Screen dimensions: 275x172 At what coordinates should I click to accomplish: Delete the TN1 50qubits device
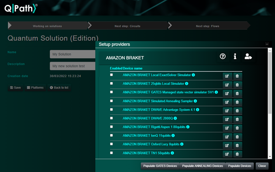coord(237,154)
